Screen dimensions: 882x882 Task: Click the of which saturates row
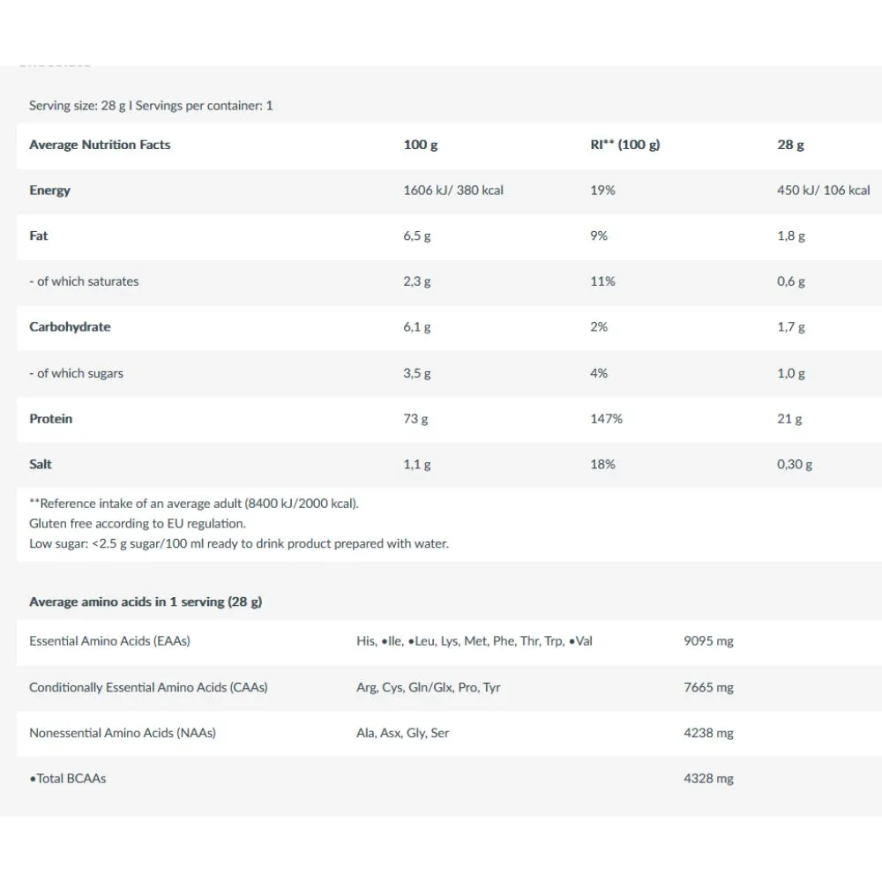(450, 281)
